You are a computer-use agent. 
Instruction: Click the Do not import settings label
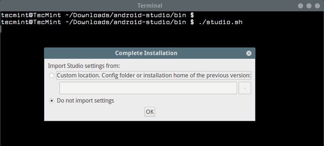(x=85, y=100)
